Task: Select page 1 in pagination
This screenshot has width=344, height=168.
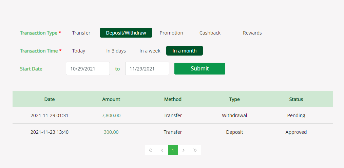Action: click(x=173, y=150)
